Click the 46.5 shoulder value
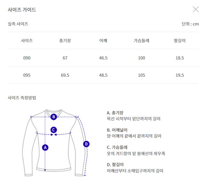Image resolution: width=205 pixels, height=184 pixels. 103,58
